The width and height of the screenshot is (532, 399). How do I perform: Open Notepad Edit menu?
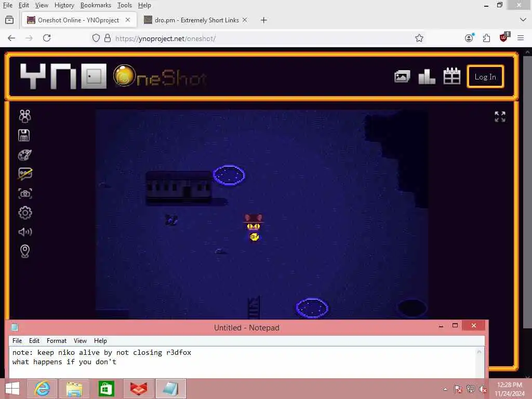(x=34, y=341)
